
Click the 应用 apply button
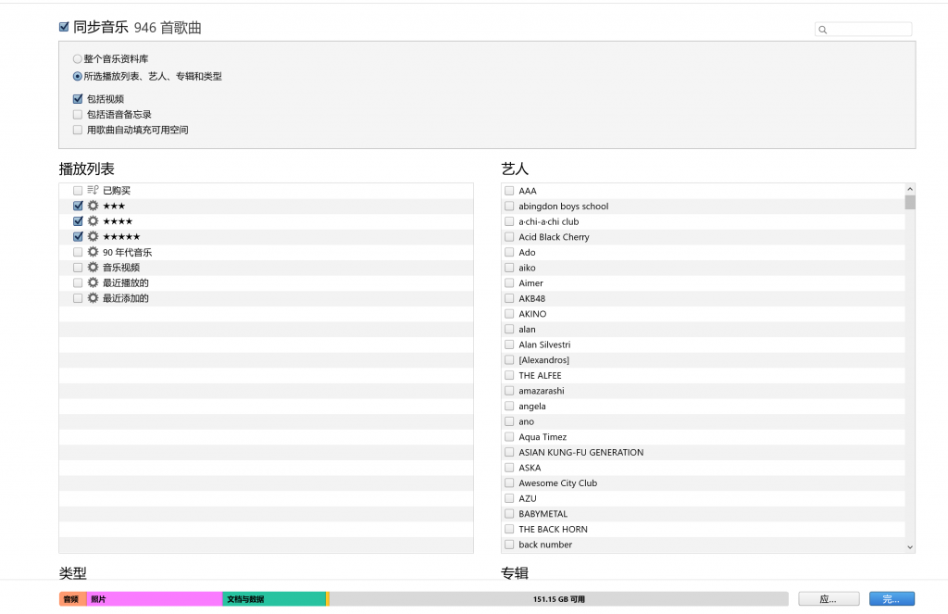[829, 599]
